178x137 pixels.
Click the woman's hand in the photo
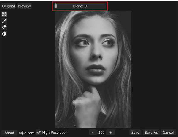(86, 103)
